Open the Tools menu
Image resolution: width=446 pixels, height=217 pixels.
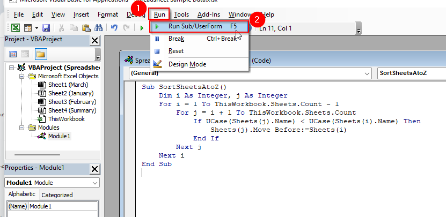pos(181,14)
